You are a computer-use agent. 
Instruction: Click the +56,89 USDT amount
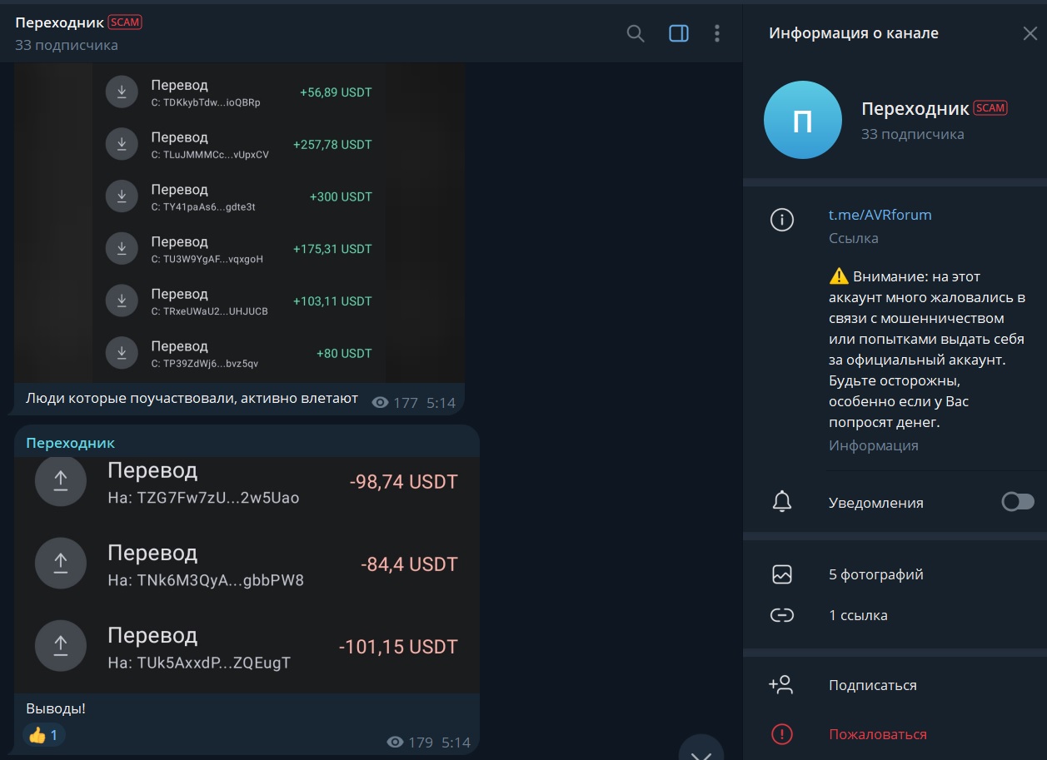[336, 92]
